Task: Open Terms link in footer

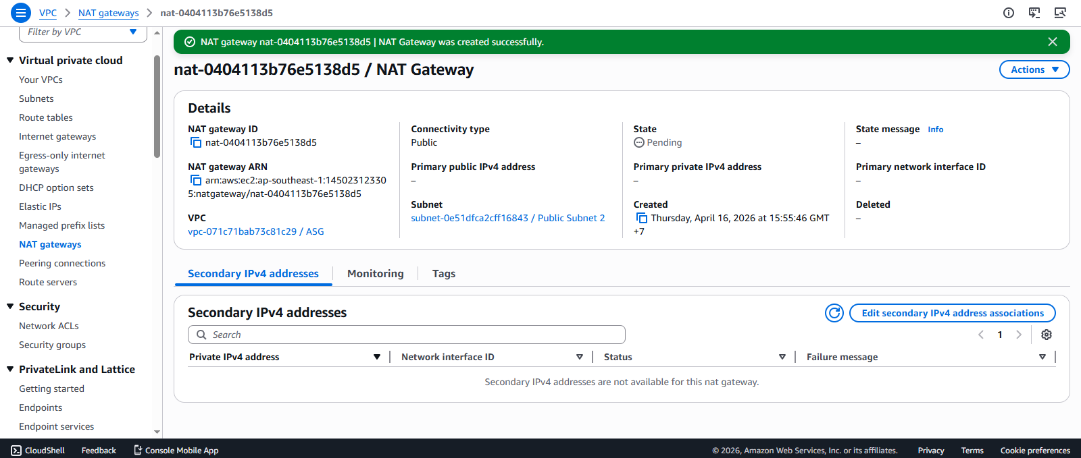Action: point(972,451)
